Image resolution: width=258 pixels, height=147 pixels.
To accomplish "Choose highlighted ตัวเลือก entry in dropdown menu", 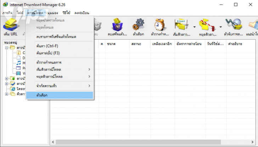I will click(60, 95).
